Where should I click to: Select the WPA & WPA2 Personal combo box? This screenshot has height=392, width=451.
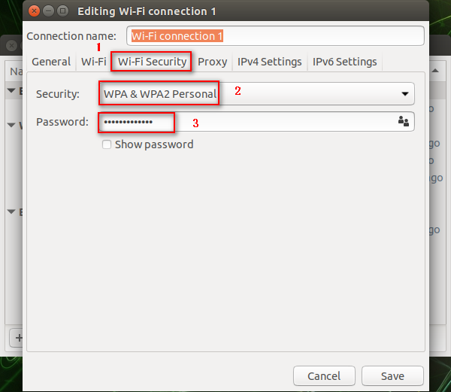pyautogui.click(x=256, y=93)
